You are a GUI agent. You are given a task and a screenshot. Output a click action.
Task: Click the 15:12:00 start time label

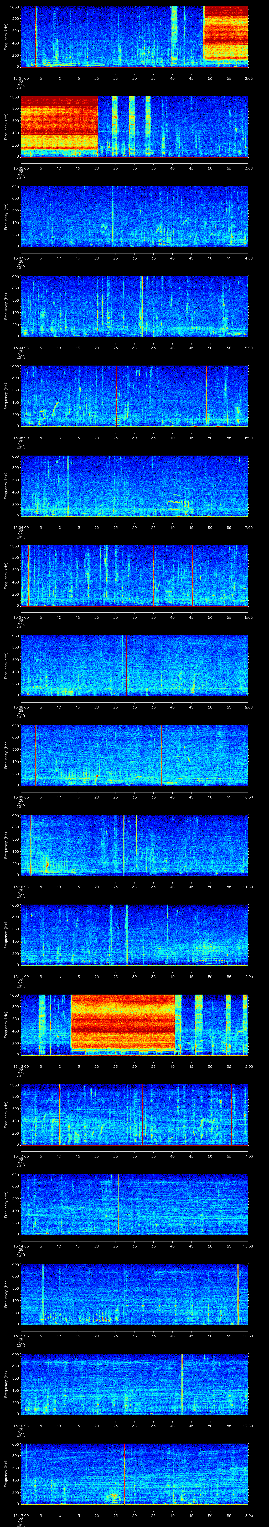tap(21, 1066)
